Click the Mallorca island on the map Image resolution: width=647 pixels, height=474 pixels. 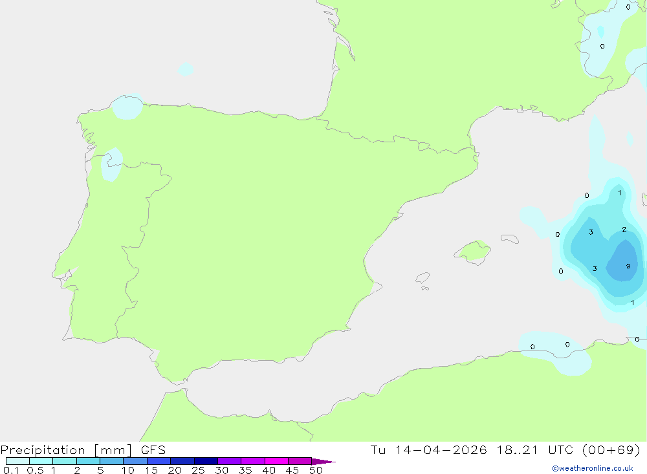(x=473, y=252)
